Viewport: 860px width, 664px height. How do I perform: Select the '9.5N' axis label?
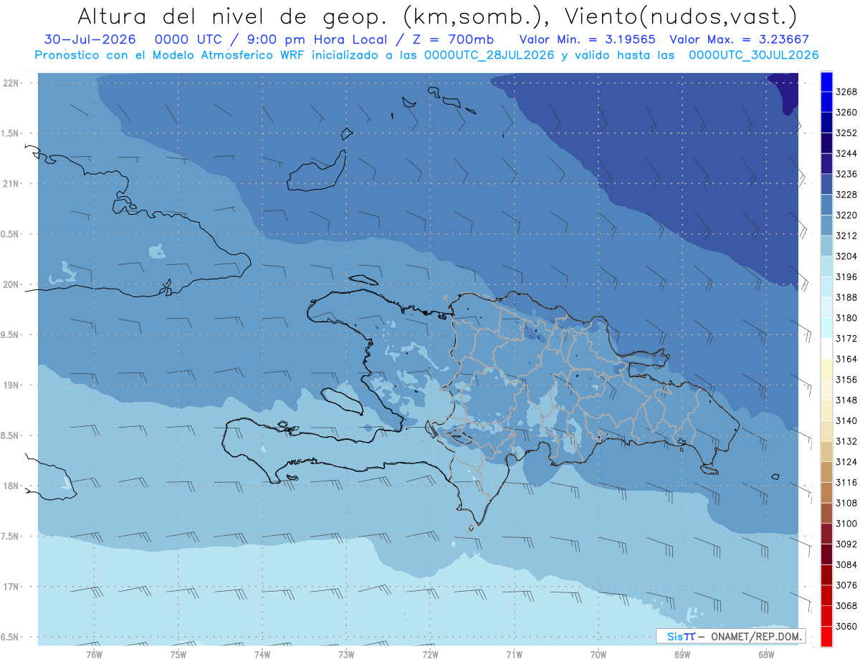(x=11, y=335)
